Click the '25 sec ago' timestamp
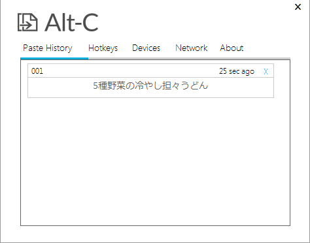The height and width of the screenshot is (243, 310). point(237,71)
